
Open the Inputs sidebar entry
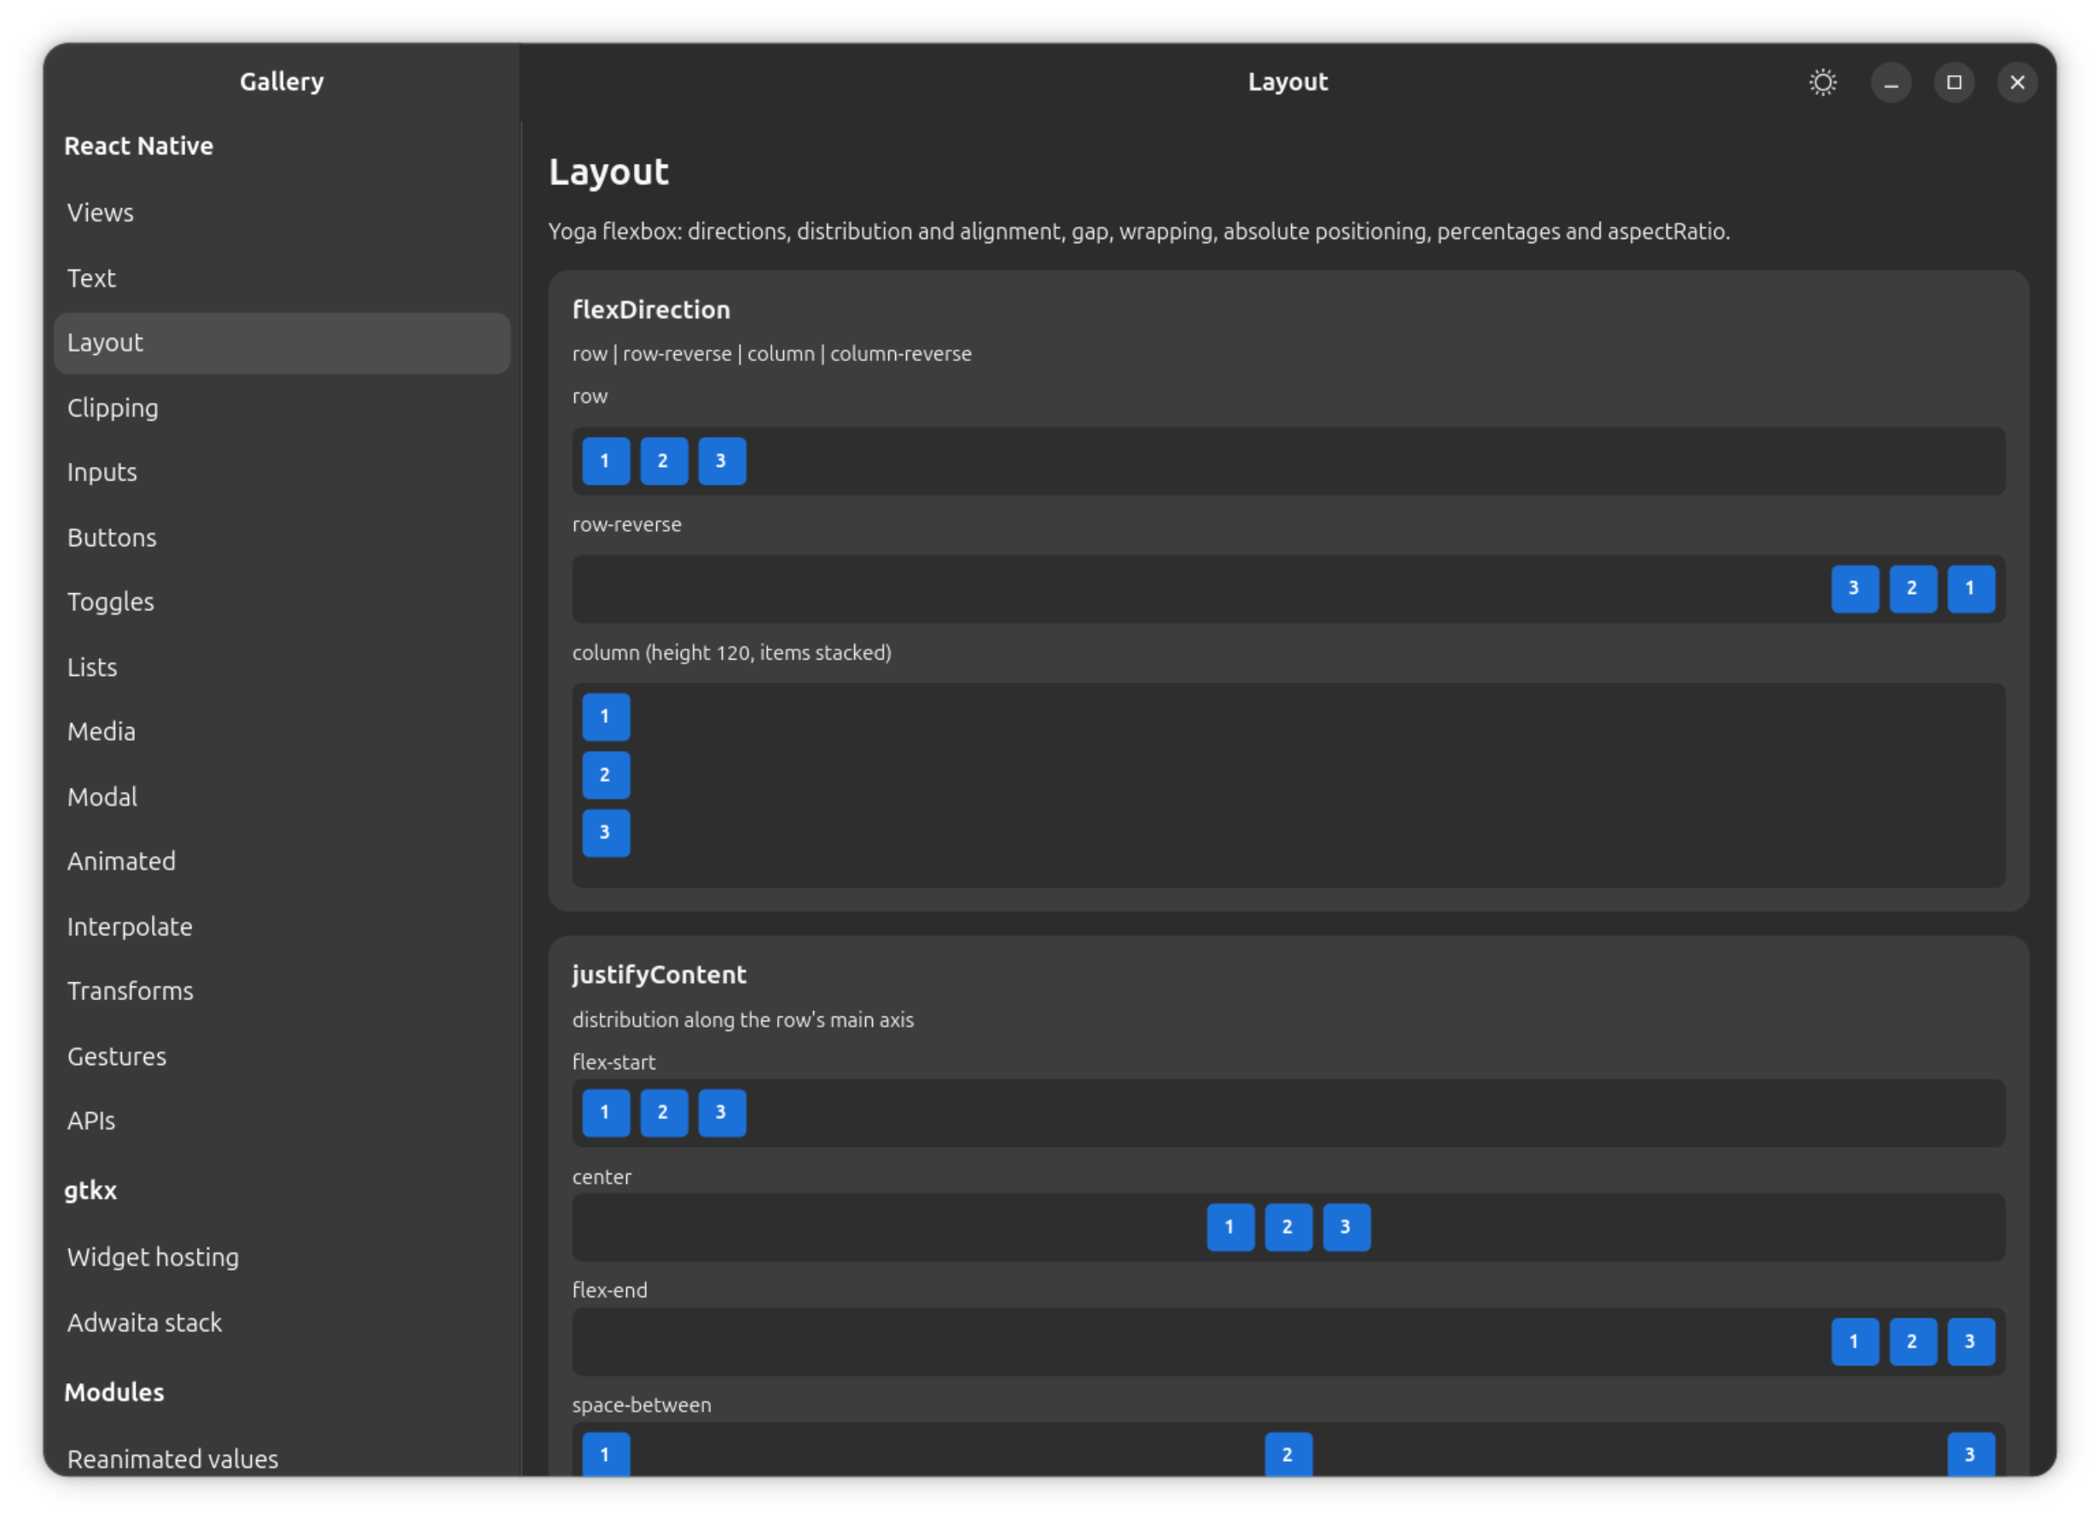[x=282, y=472]
